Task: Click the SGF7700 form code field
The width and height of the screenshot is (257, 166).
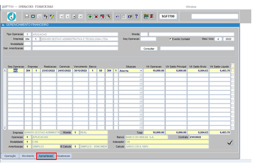Action: pyautogui.click(x=168, y=16)
